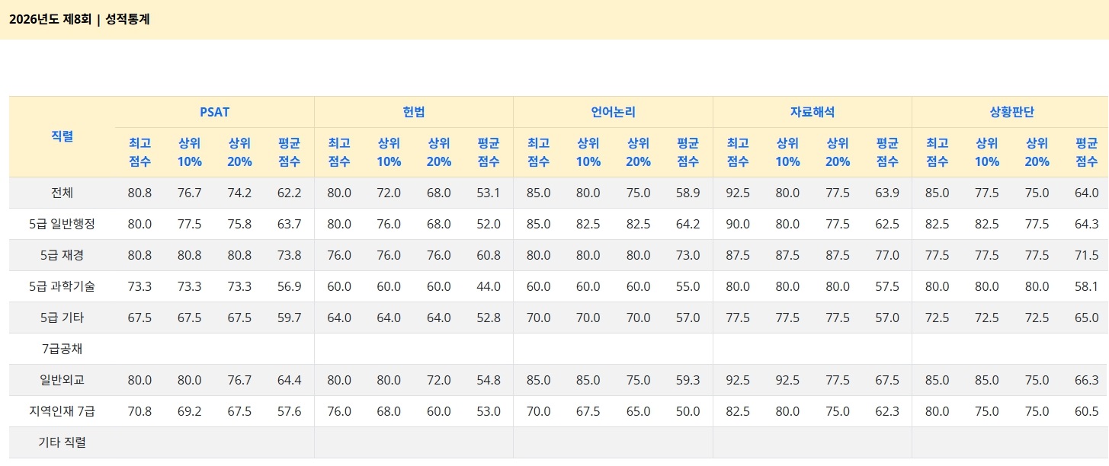Click the 지역인재 7급 row label

(x=62, y=411)
